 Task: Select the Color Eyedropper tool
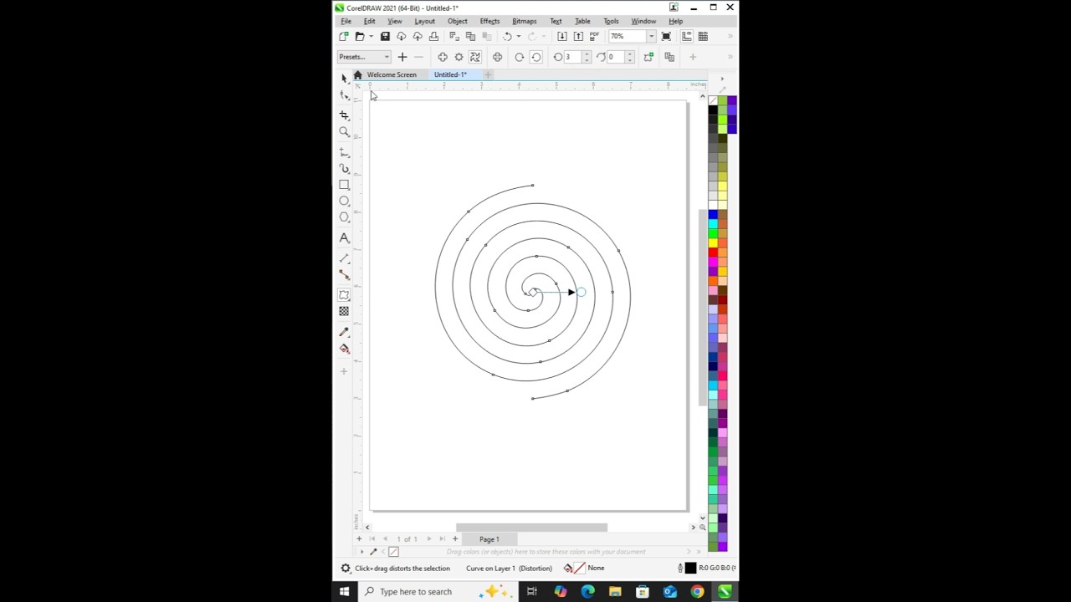tap(344, 332)
